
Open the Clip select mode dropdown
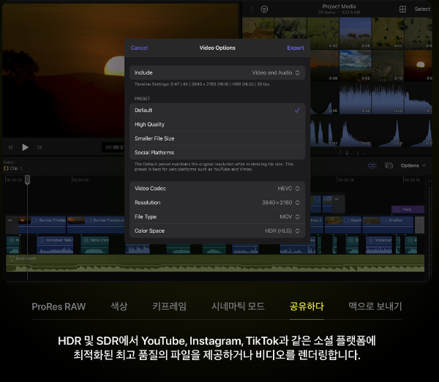[13, 168]
